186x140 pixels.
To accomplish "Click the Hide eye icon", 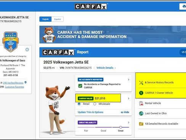I will click(x=122, y=112).
